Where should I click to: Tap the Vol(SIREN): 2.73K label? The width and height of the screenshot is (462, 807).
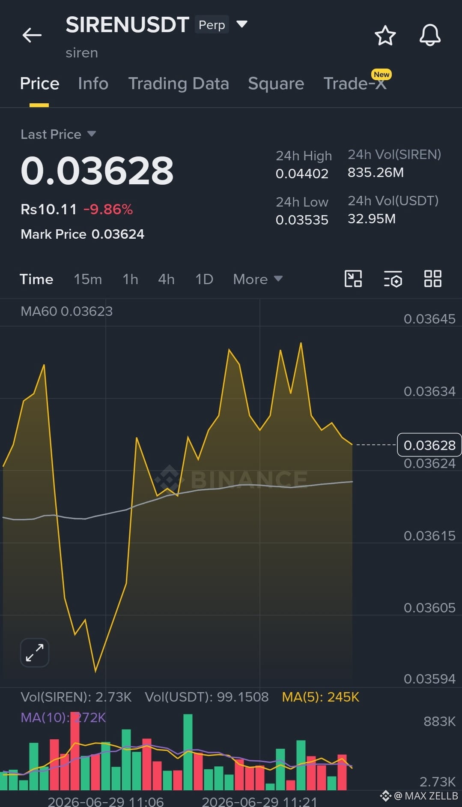(76, 697)
